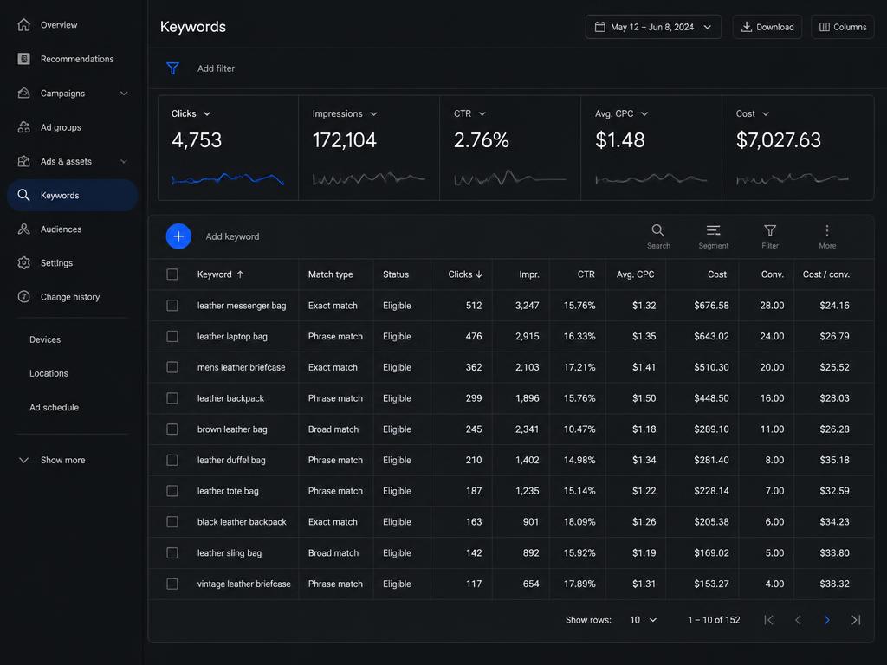
Task: Click the blue plus Add keyword button
Action: click(178, 236)
